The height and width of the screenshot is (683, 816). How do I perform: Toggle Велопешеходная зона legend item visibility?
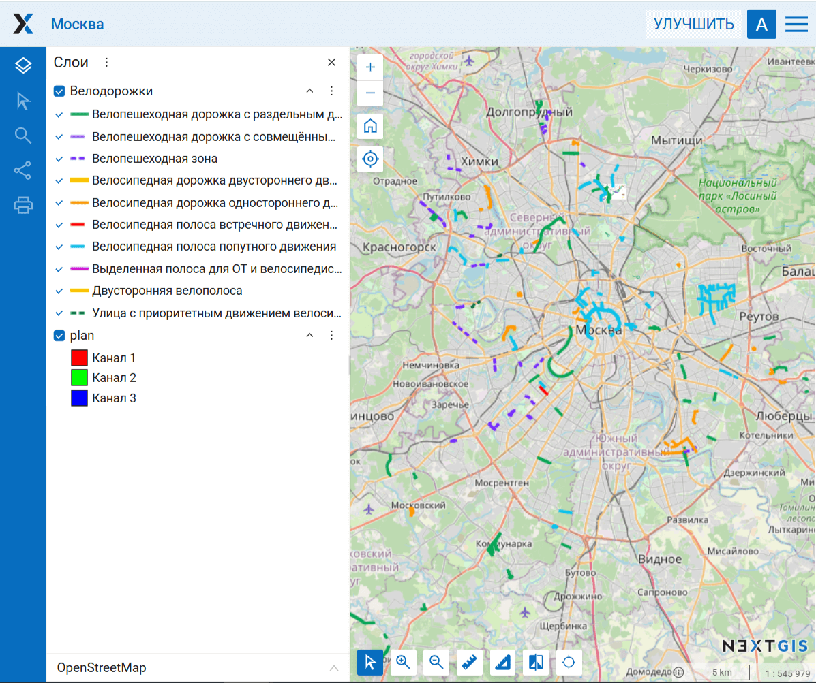(59, 159)
